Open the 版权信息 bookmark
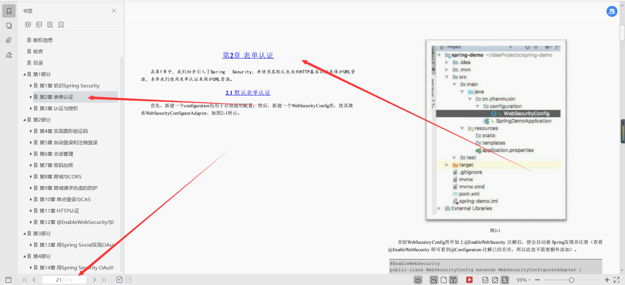625x285 pixels. click(43, 40)
